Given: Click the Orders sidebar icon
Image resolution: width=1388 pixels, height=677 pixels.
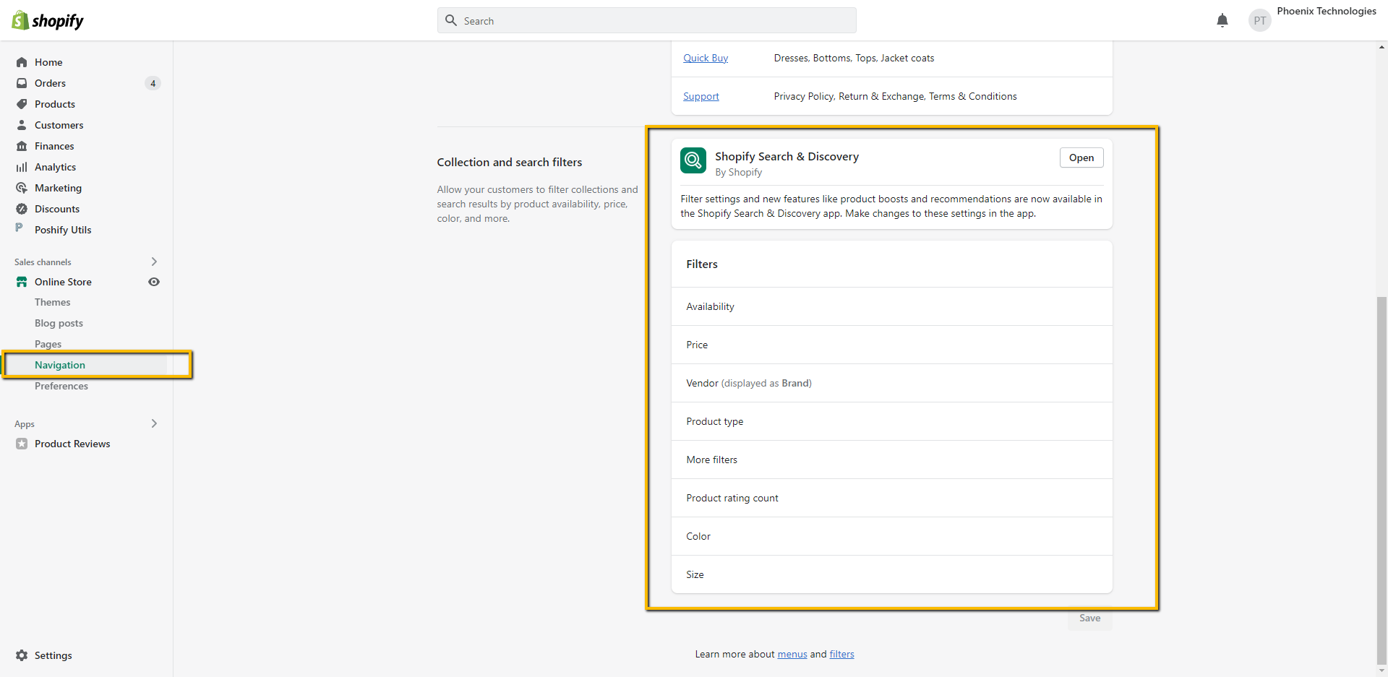Looking at the screenshot, I should tap(22, 83).
